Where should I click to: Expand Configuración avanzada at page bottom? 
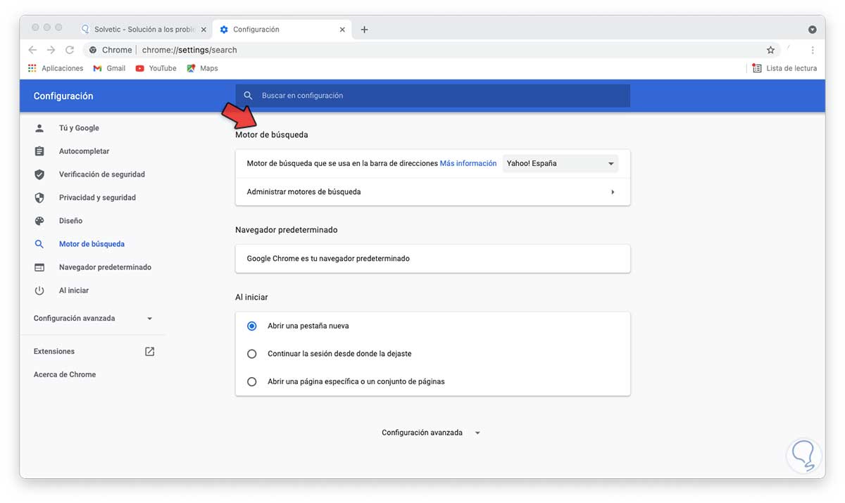(x=430, y=433)
